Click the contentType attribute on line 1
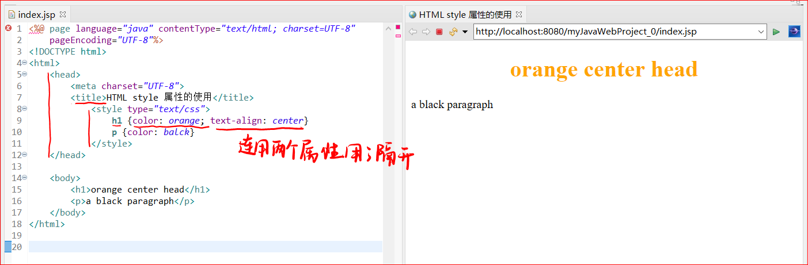 (x=257, y=29)
